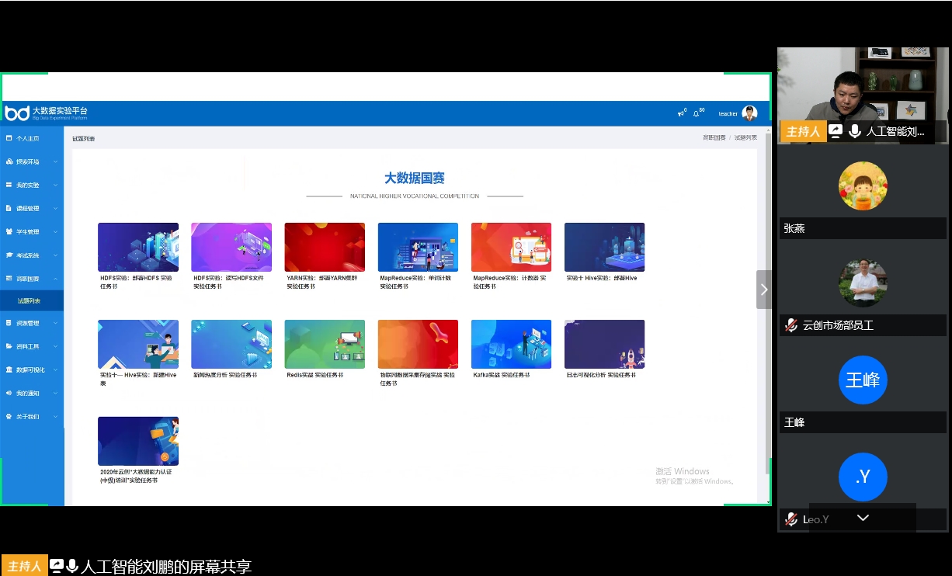
Task: Select the 试题列表 submenu item
Action: click(x=30, y=301)
